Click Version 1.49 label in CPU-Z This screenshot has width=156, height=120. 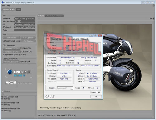point(95,92)
